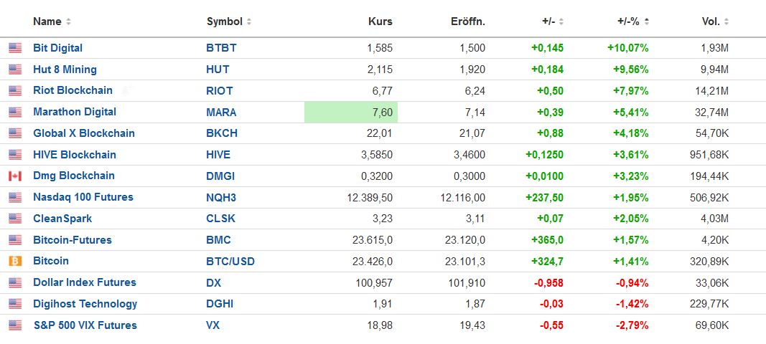Viewport: 766px width, 344px height.
Task: Click the flag icon beside Dollar Index Futures
Action: coord(15,282)
